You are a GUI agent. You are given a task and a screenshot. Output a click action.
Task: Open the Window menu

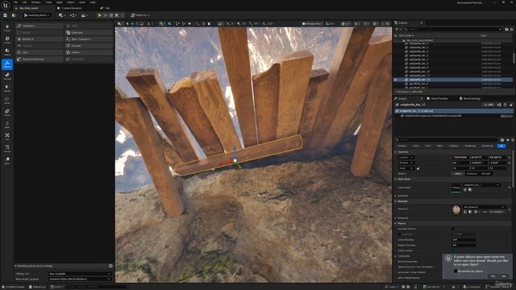(x=35, y=2)
